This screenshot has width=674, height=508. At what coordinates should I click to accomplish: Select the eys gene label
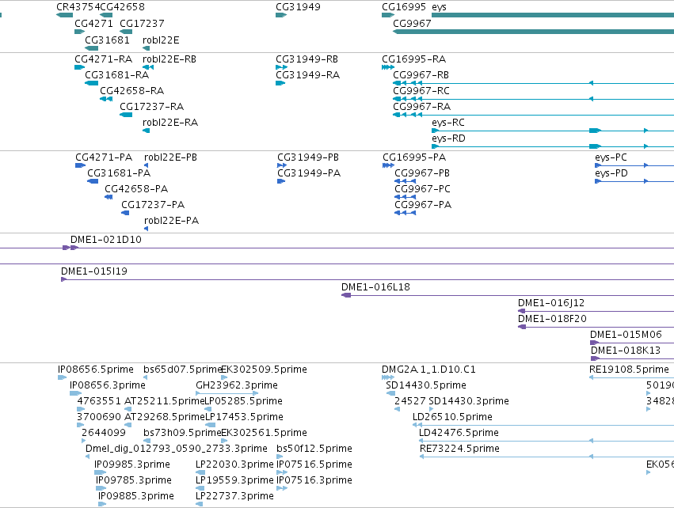click(439, 7)
